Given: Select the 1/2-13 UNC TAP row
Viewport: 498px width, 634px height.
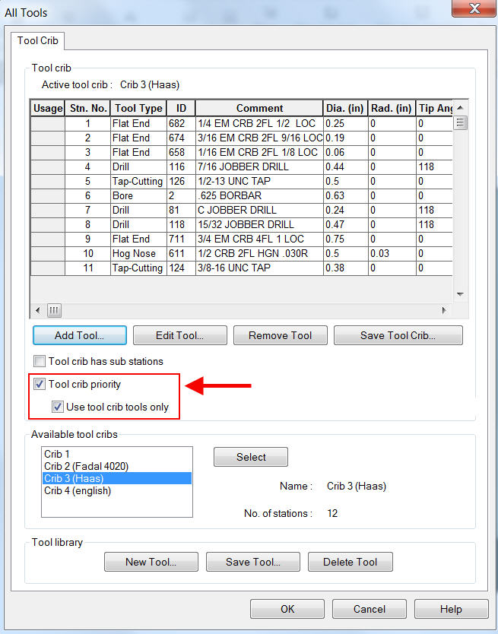Looking at the screenshot, I should click(x=242, y=181).
